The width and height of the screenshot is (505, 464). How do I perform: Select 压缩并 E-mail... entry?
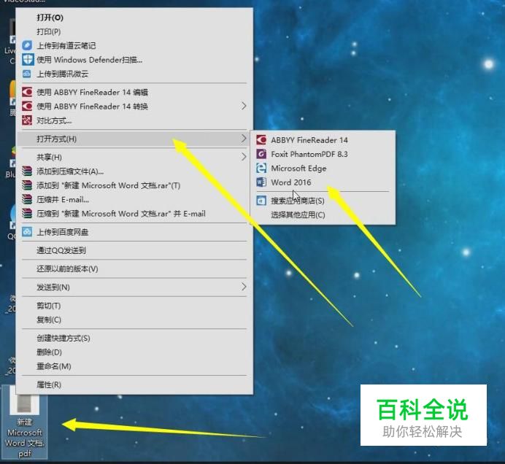pyautogui.click(x=134, y=199)
